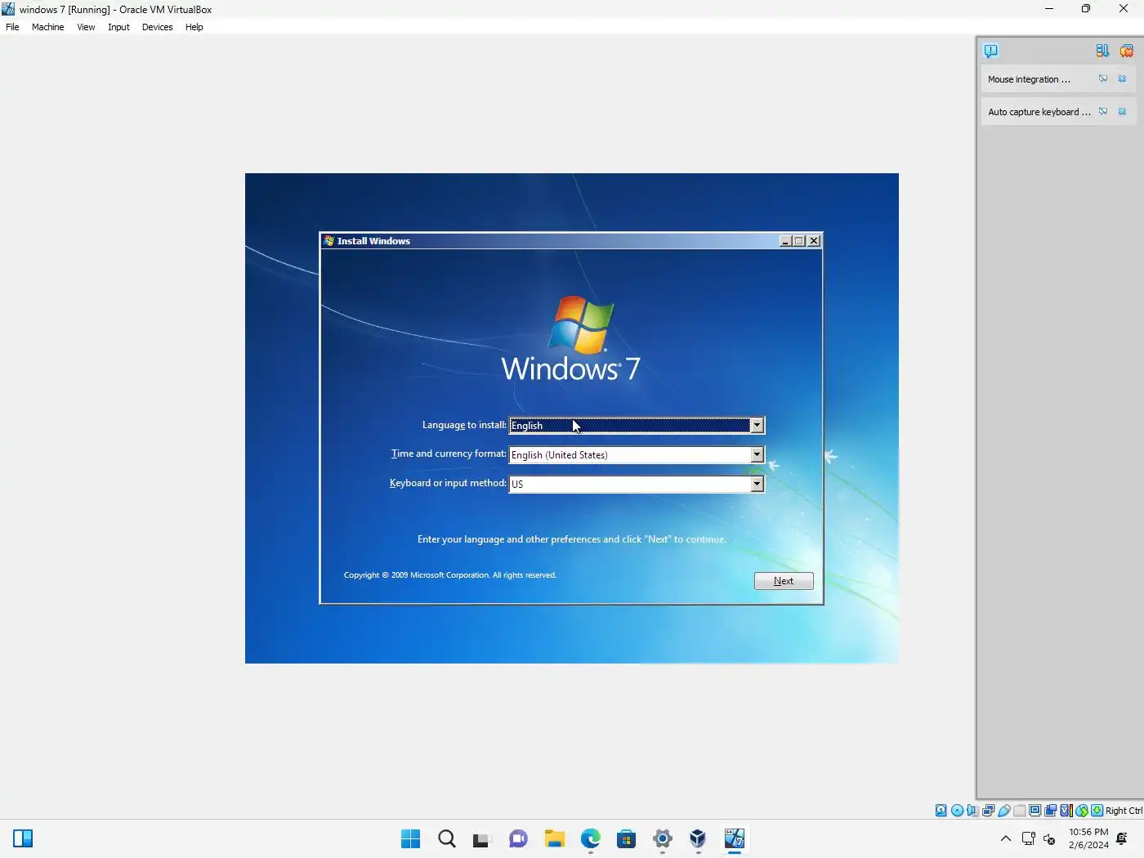Click the keyboard capture green arrow icon
1144x858 pixels.
[x=1097, y=811]
